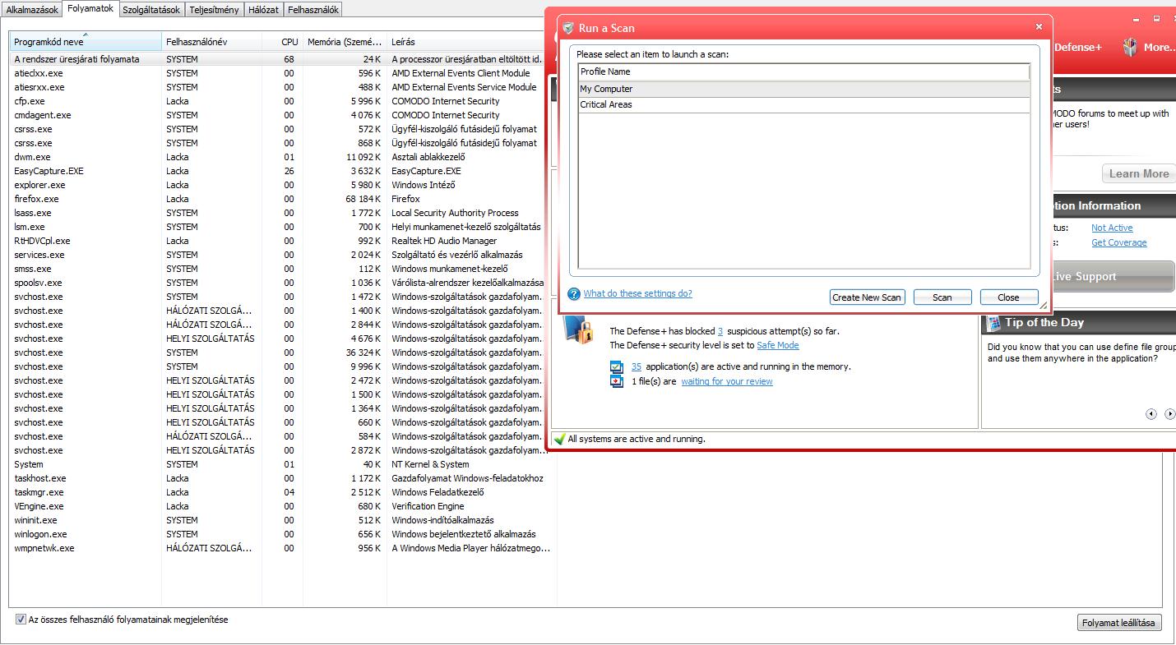Click the blocked attempts count link '3'
Screen dimensions: 1176x645
click(720, 331)
